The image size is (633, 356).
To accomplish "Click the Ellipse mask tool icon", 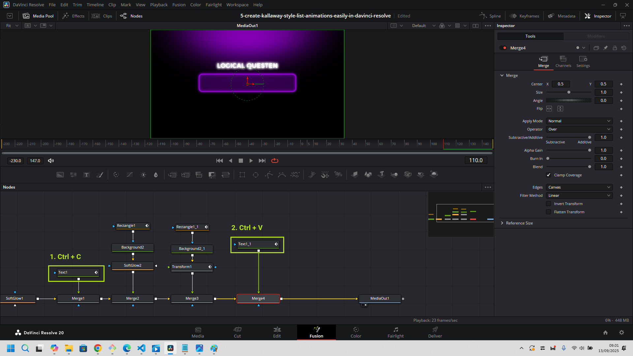I will pos(256,175).
